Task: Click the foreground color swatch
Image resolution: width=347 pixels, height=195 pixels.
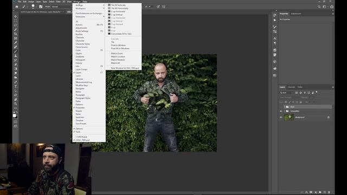Action: [15, 115]
